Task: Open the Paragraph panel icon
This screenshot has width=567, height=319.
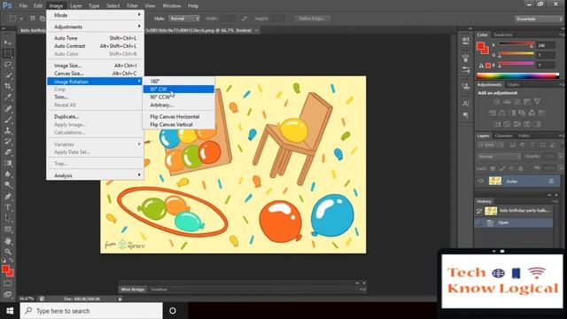Action: [x=466, y=115]
